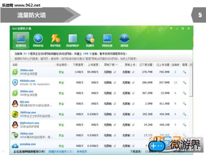The image size is (206, 155).
Task: Edit download limit for 360tray.exe
Action: (x=115, y=114)
